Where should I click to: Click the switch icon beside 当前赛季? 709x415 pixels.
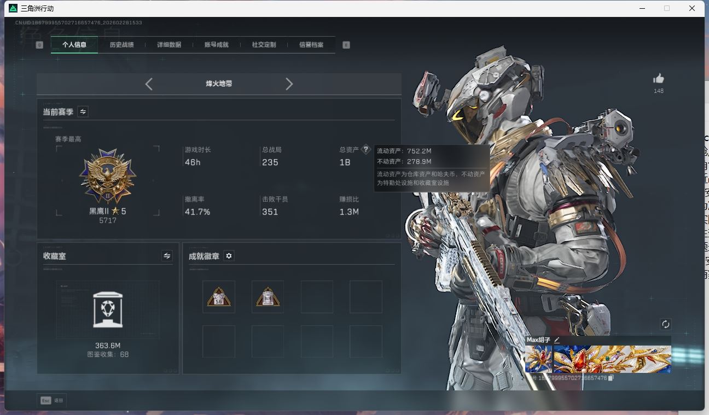pyautogui.click(x=83, y=112)
